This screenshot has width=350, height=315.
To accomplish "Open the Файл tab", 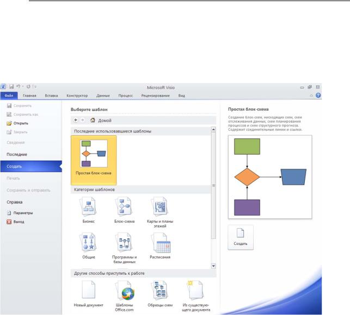I will [x=9, y=96].
